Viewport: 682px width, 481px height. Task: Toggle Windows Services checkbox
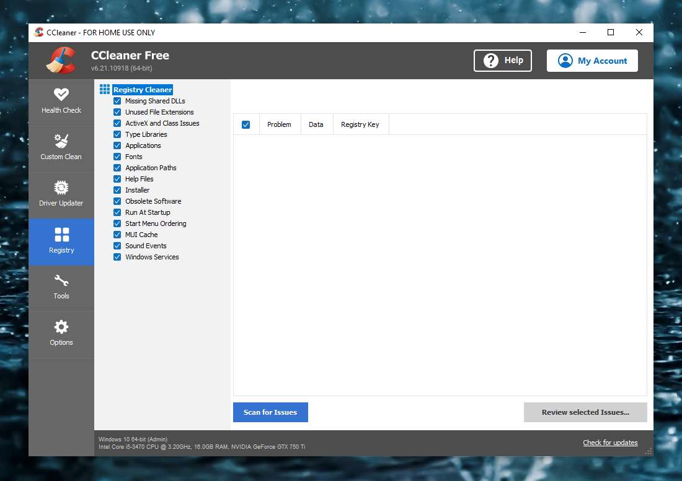[x=117, y=257]
